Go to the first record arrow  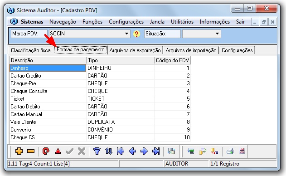click(x=121, y=151)
